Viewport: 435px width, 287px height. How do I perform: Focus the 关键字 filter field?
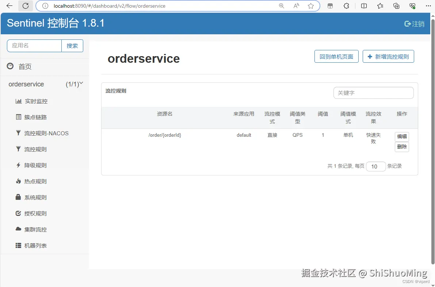(373, 93)
